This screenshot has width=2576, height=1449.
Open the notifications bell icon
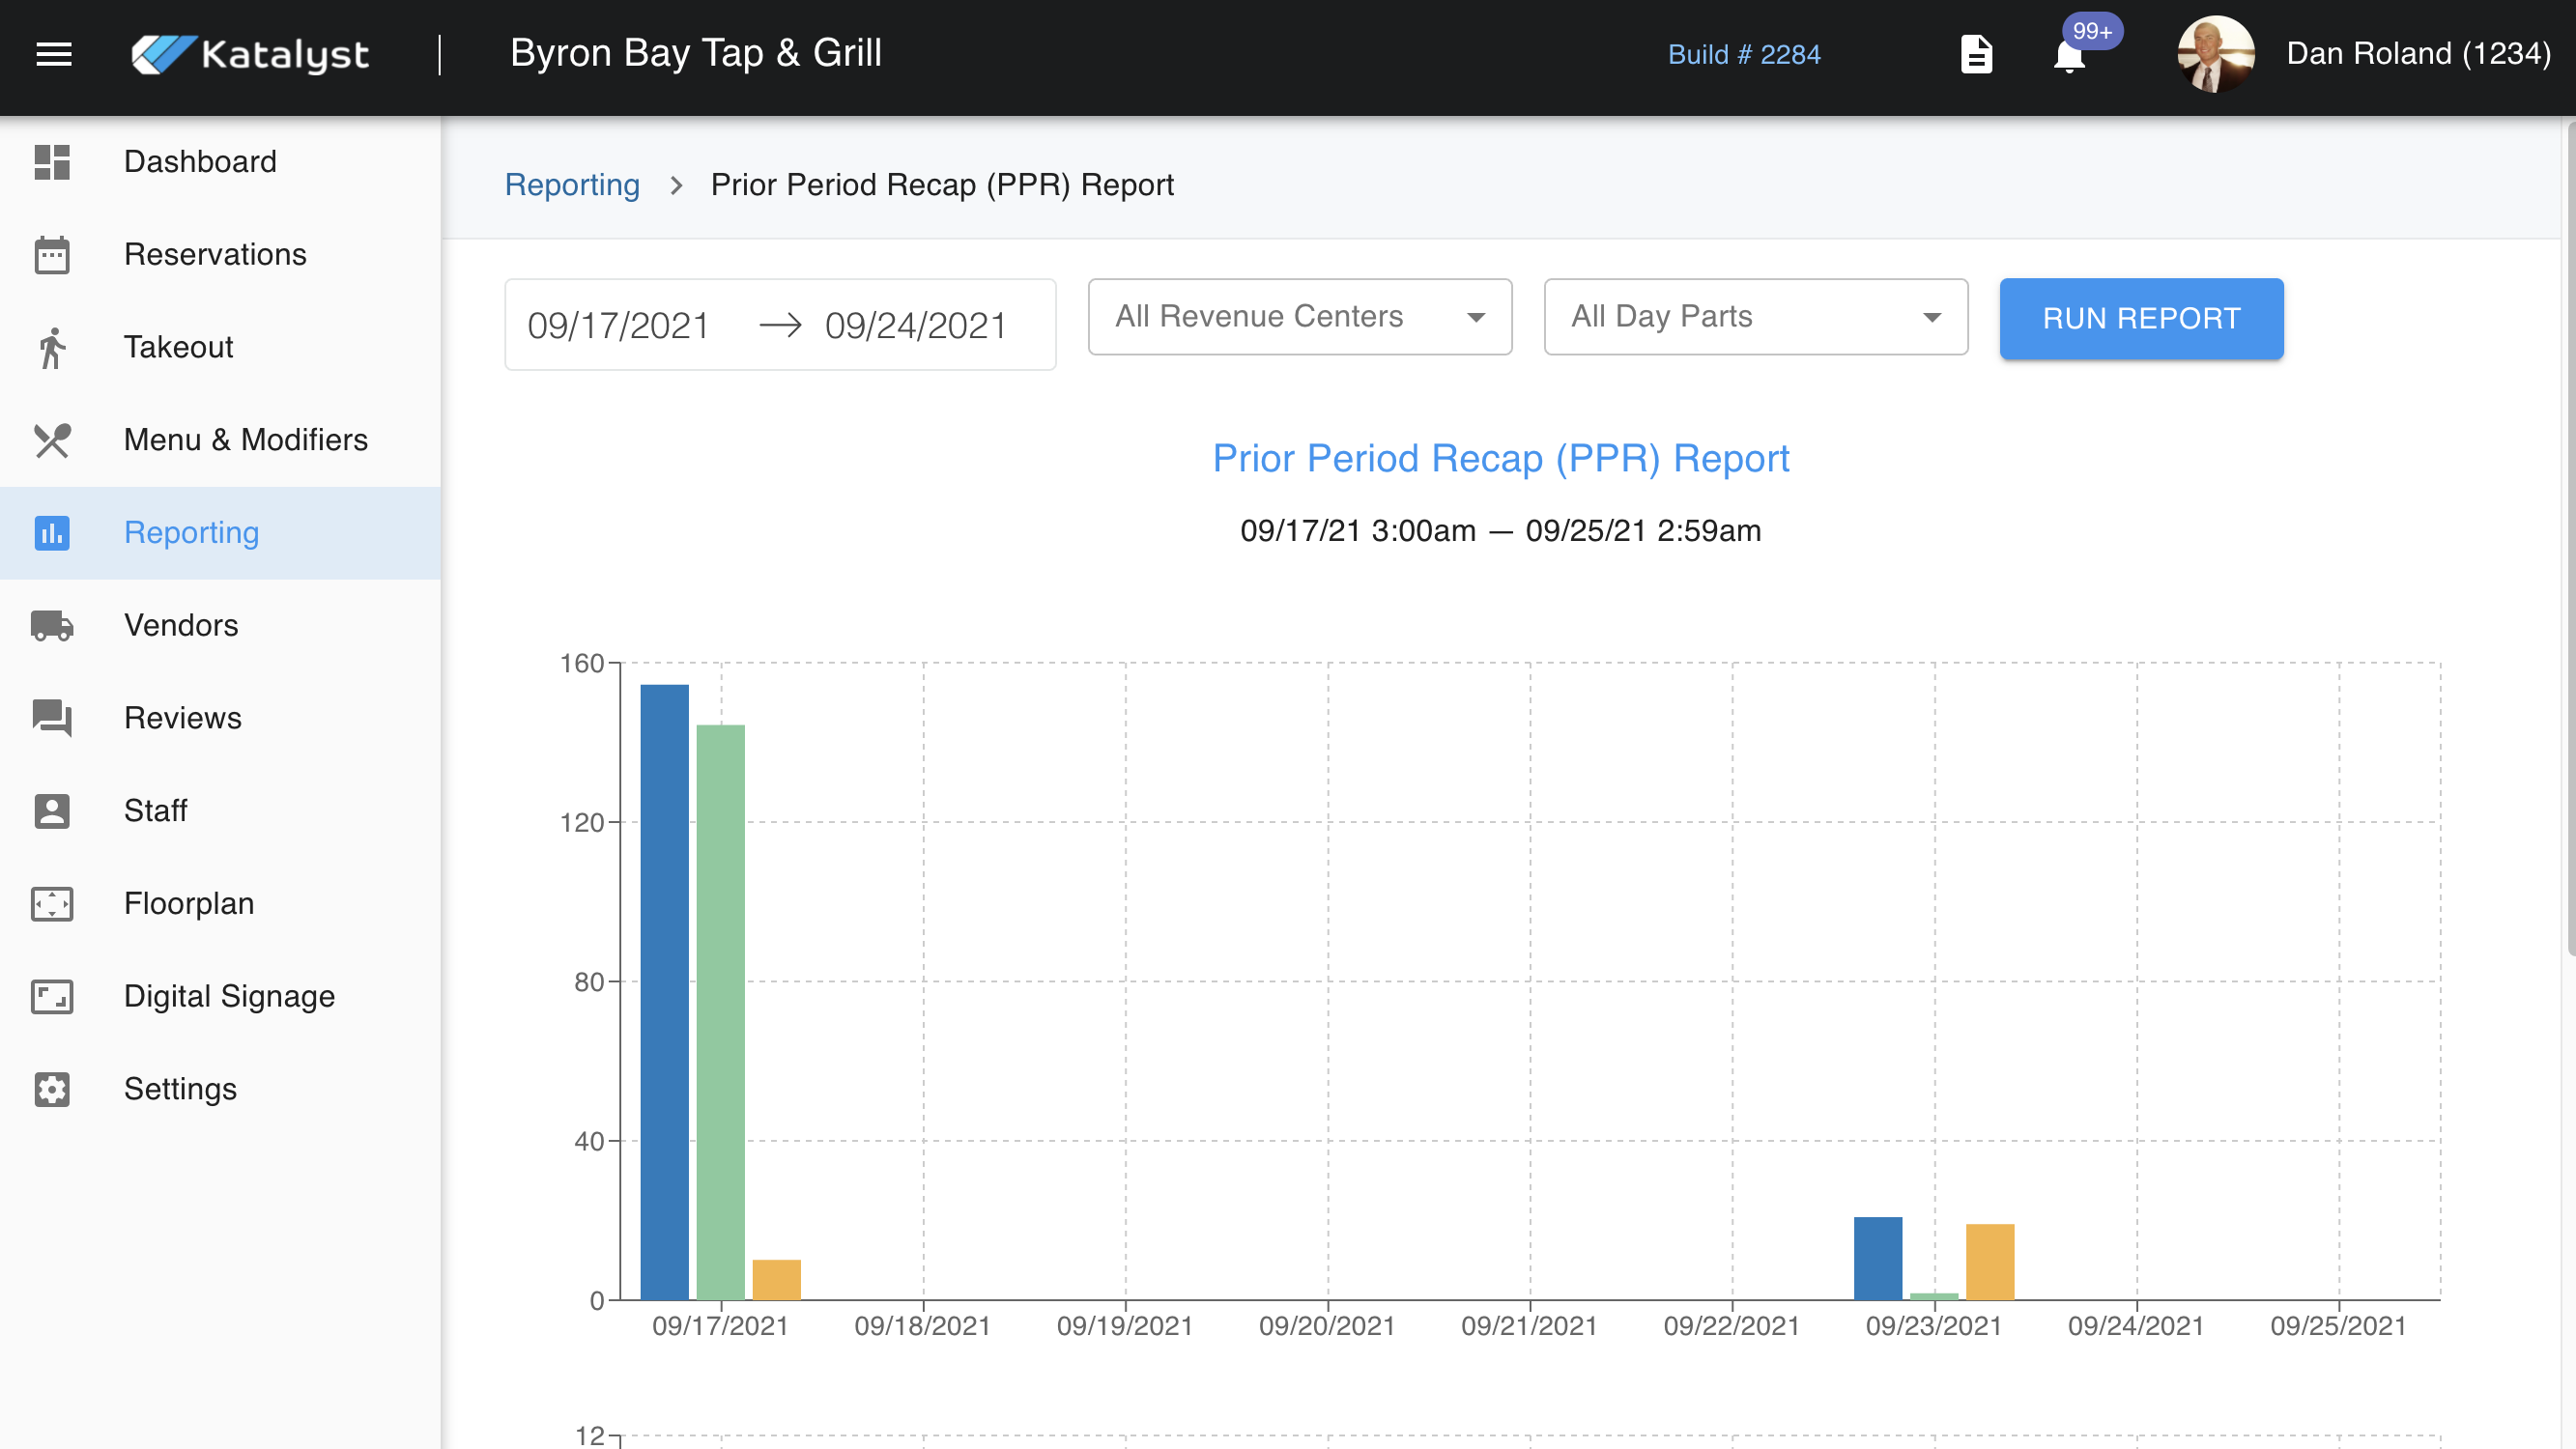(2069, 55)
